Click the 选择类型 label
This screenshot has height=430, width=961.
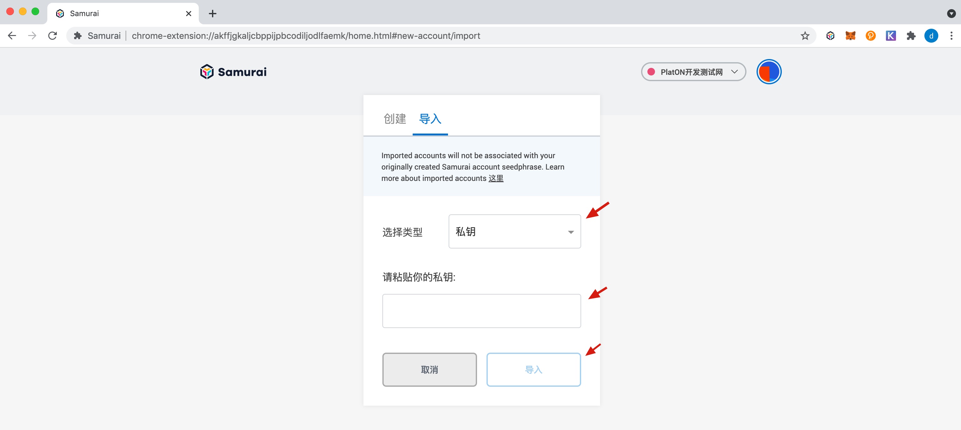[402, 232]
